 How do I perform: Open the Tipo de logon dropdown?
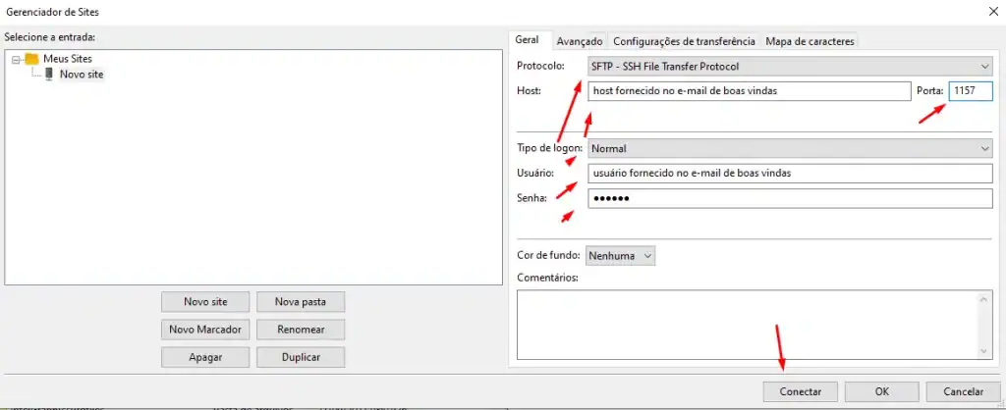(790, 148)
